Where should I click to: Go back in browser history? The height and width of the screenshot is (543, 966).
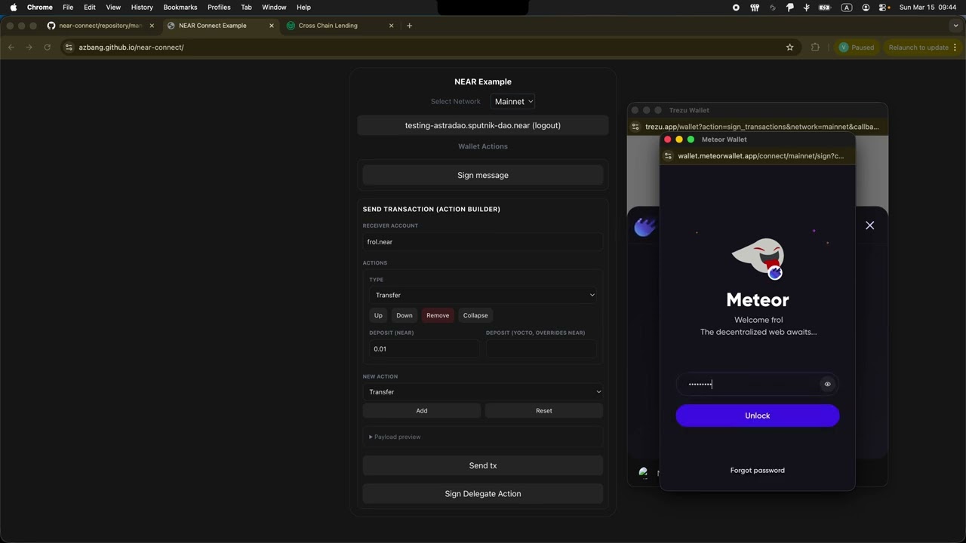11,47
